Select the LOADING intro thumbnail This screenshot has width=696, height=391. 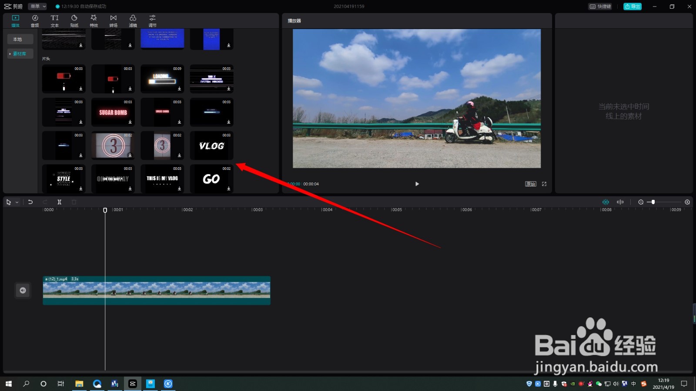point(162,79)
